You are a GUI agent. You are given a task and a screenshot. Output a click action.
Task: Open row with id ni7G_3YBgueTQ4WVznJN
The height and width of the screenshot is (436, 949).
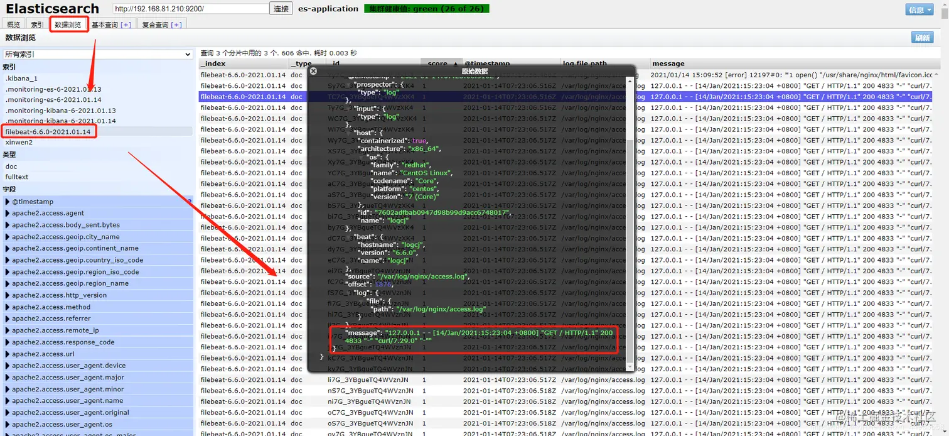(566, 401)
